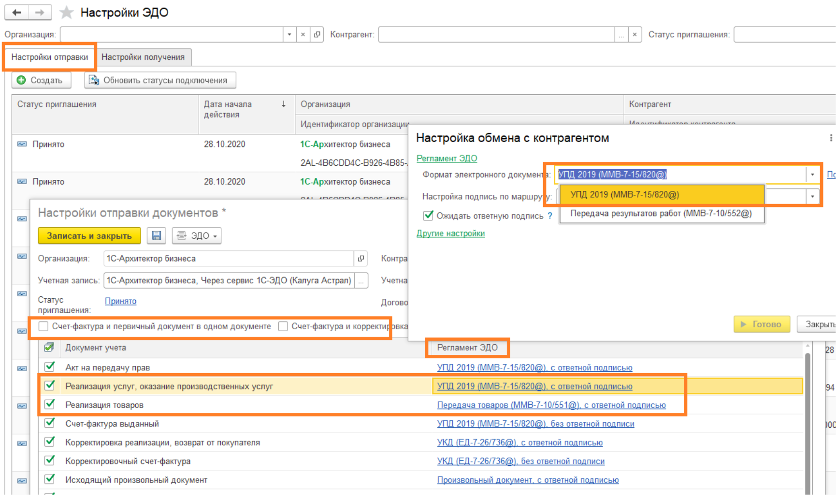Open the ЭДО dropdown button
The height and width of the screenshot is (495, 836).
[x=197, y=235]
